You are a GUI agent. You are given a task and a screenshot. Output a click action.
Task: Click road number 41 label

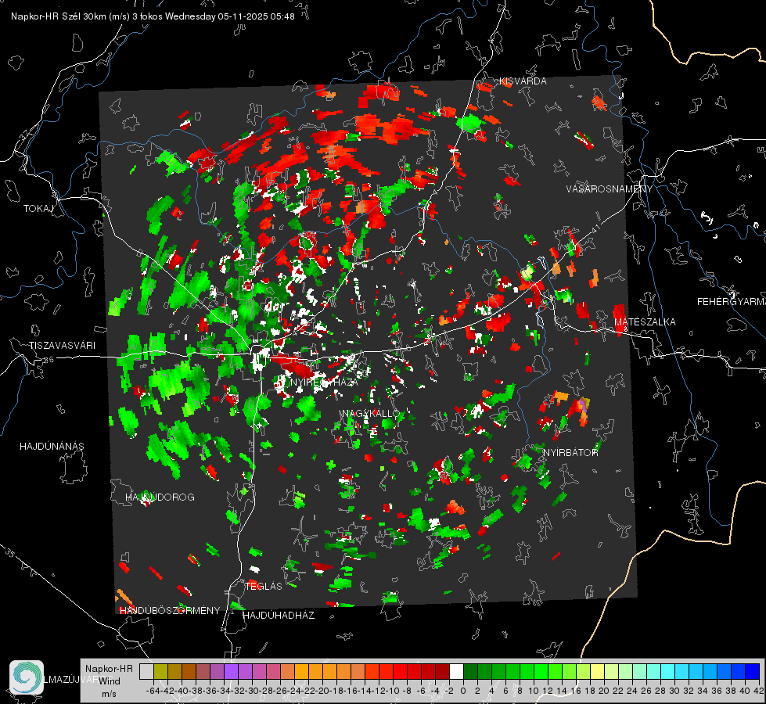coord(595,228)
